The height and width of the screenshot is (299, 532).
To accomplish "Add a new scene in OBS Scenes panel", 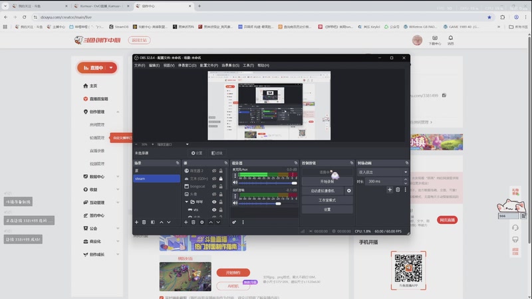I will pos(136,222).
